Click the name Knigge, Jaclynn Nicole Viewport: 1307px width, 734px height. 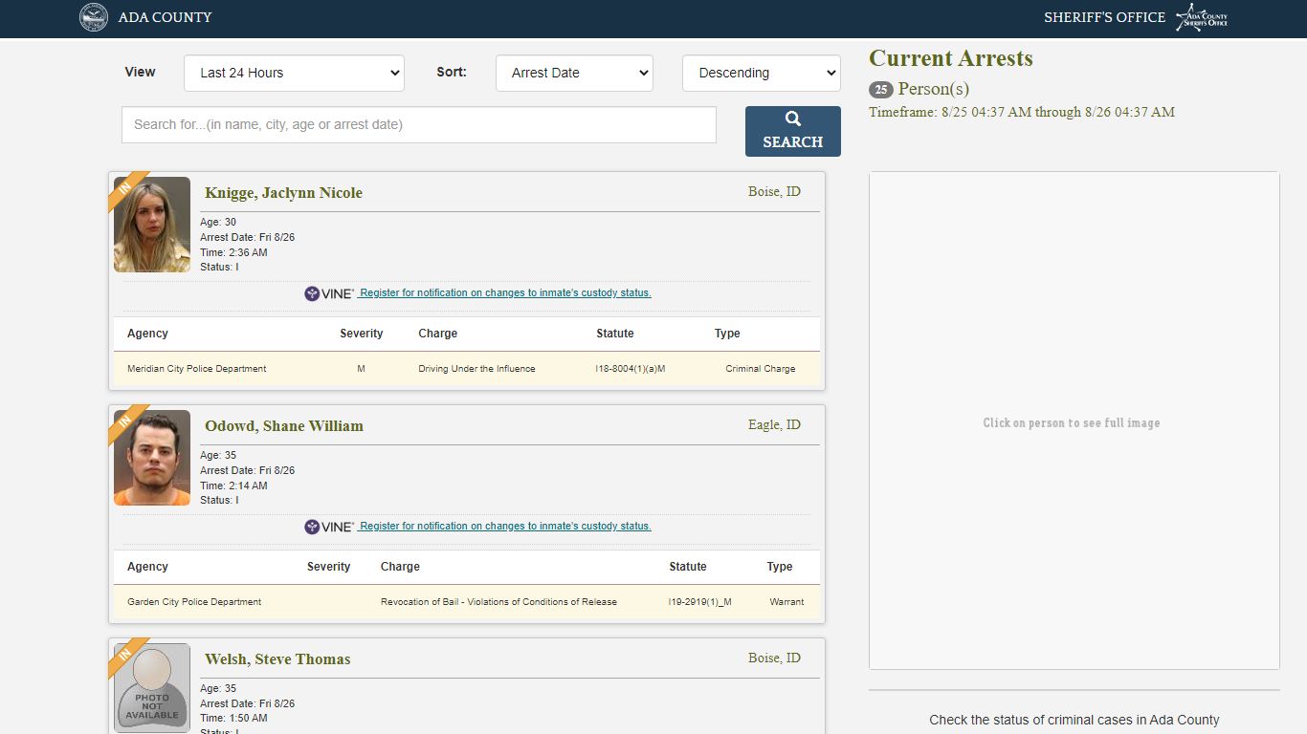[x=283, y=193]
